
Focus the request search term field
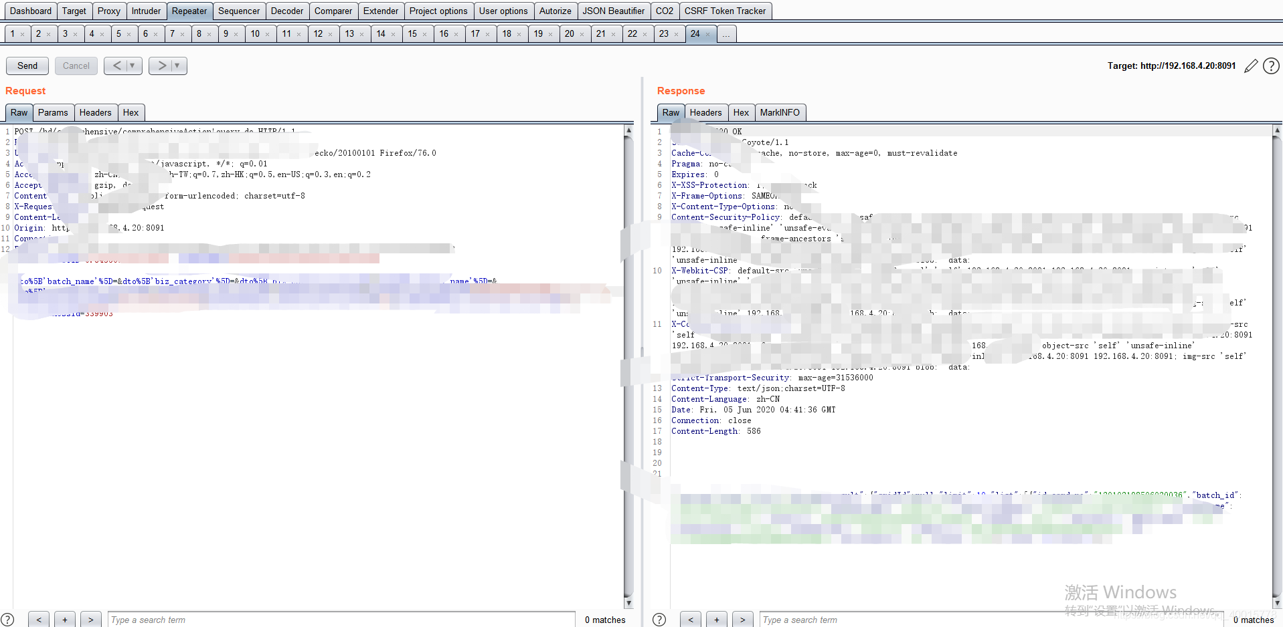click(x=341, y=620)
